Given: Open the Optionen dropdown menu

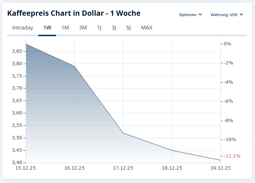Looking at the screenshot, I should [190, 15].
